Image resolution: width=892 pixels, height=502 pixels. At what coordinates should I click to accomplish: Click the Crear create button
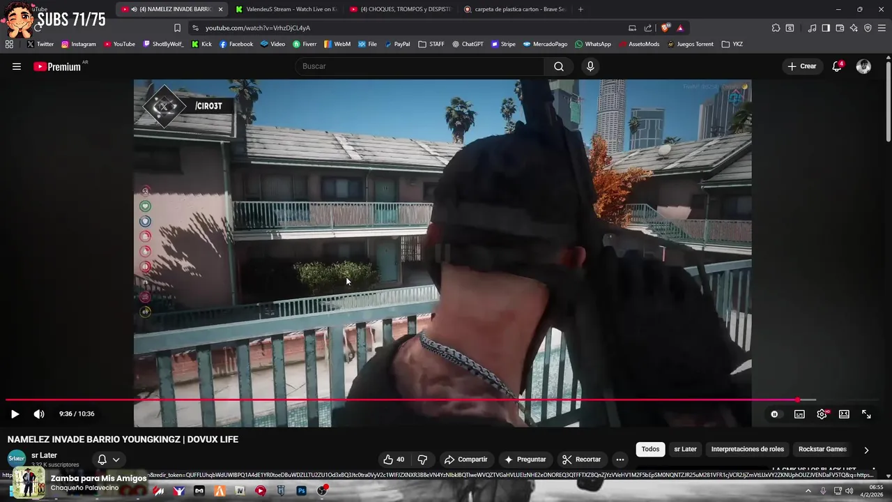tap(801, 66)
